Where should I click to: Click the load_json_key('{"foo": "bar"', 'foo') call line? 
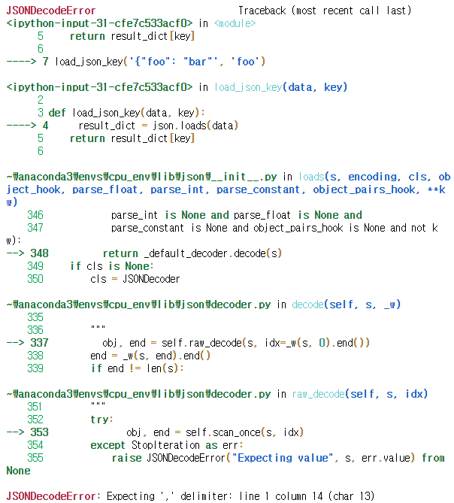pos(160,62)
